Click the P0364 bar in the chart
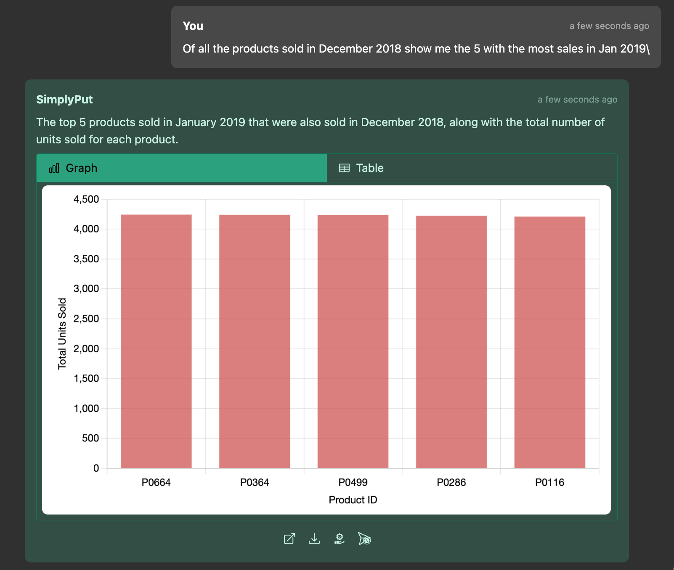Viewport: 674px width, 570px height. [255, 341]
